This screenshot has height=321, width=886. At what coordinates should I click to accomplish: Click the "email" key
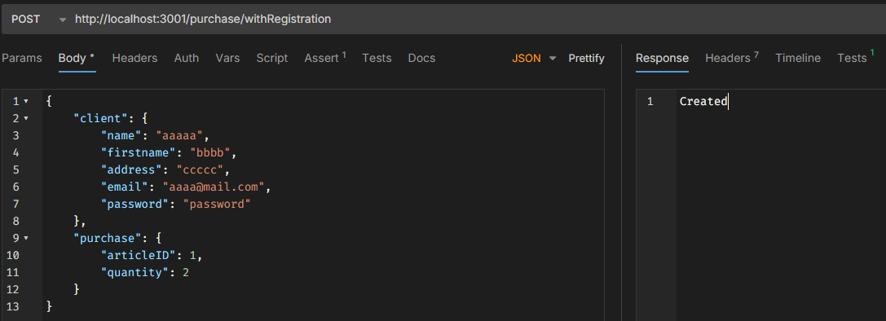[x=125, y=187]
